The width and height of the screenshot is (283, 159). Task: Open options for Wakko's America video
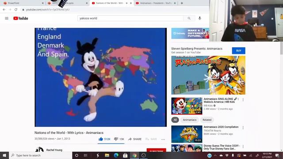click(243, 100)
